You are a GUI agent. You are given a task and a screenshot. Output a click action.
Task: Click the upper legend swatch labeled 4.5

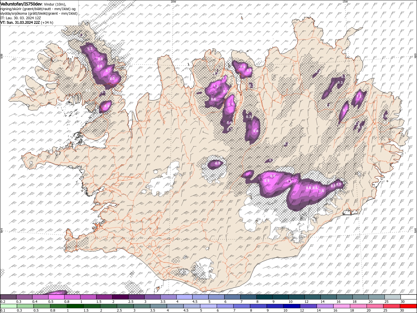click(x=200, y=297)
